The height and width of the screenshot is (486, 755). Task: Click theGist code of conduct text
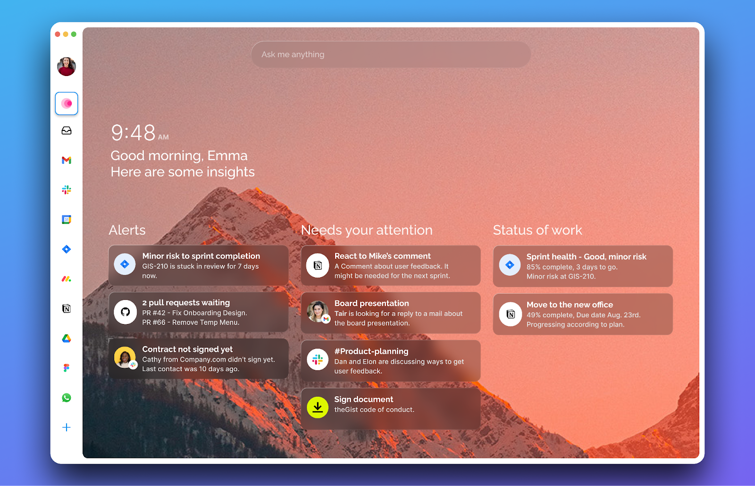click(374, 409)
